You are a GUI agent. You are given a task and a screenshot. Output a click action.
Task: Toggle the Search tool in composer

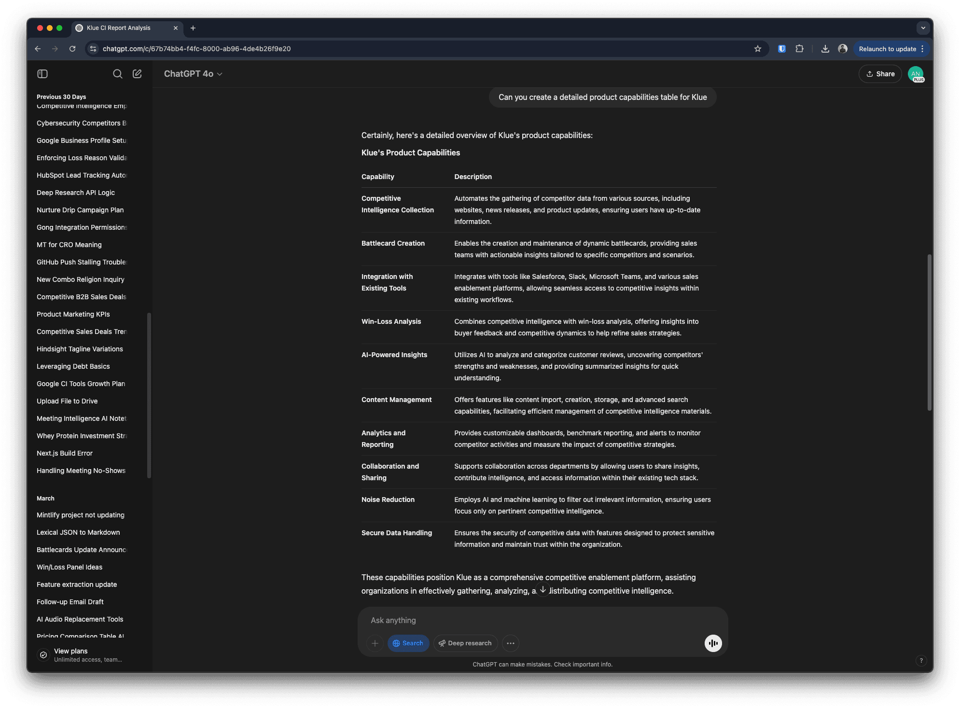408,643
